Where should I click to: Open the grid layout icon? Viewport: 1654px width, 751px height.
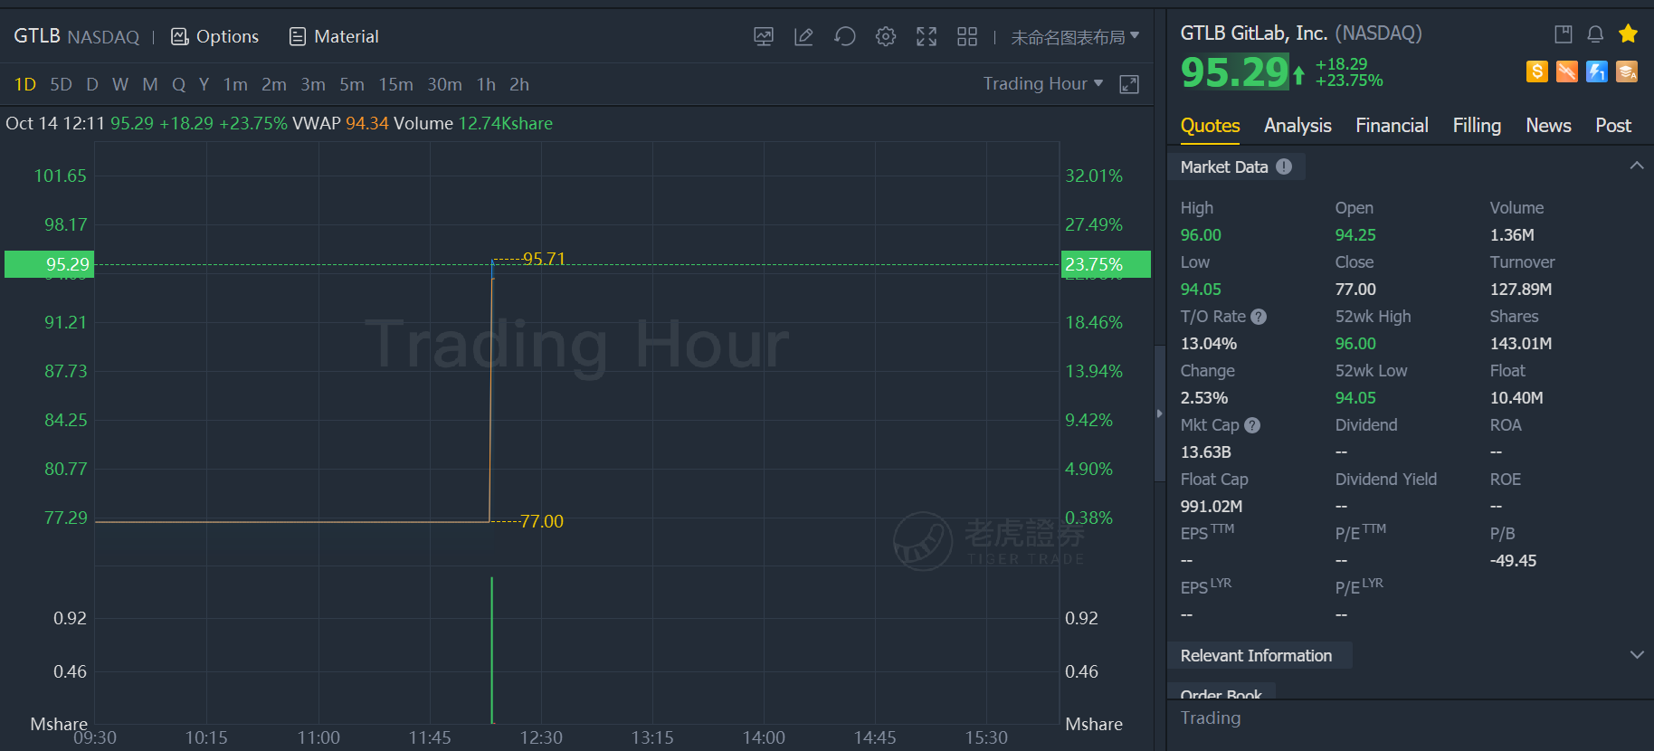pos(967,36)
